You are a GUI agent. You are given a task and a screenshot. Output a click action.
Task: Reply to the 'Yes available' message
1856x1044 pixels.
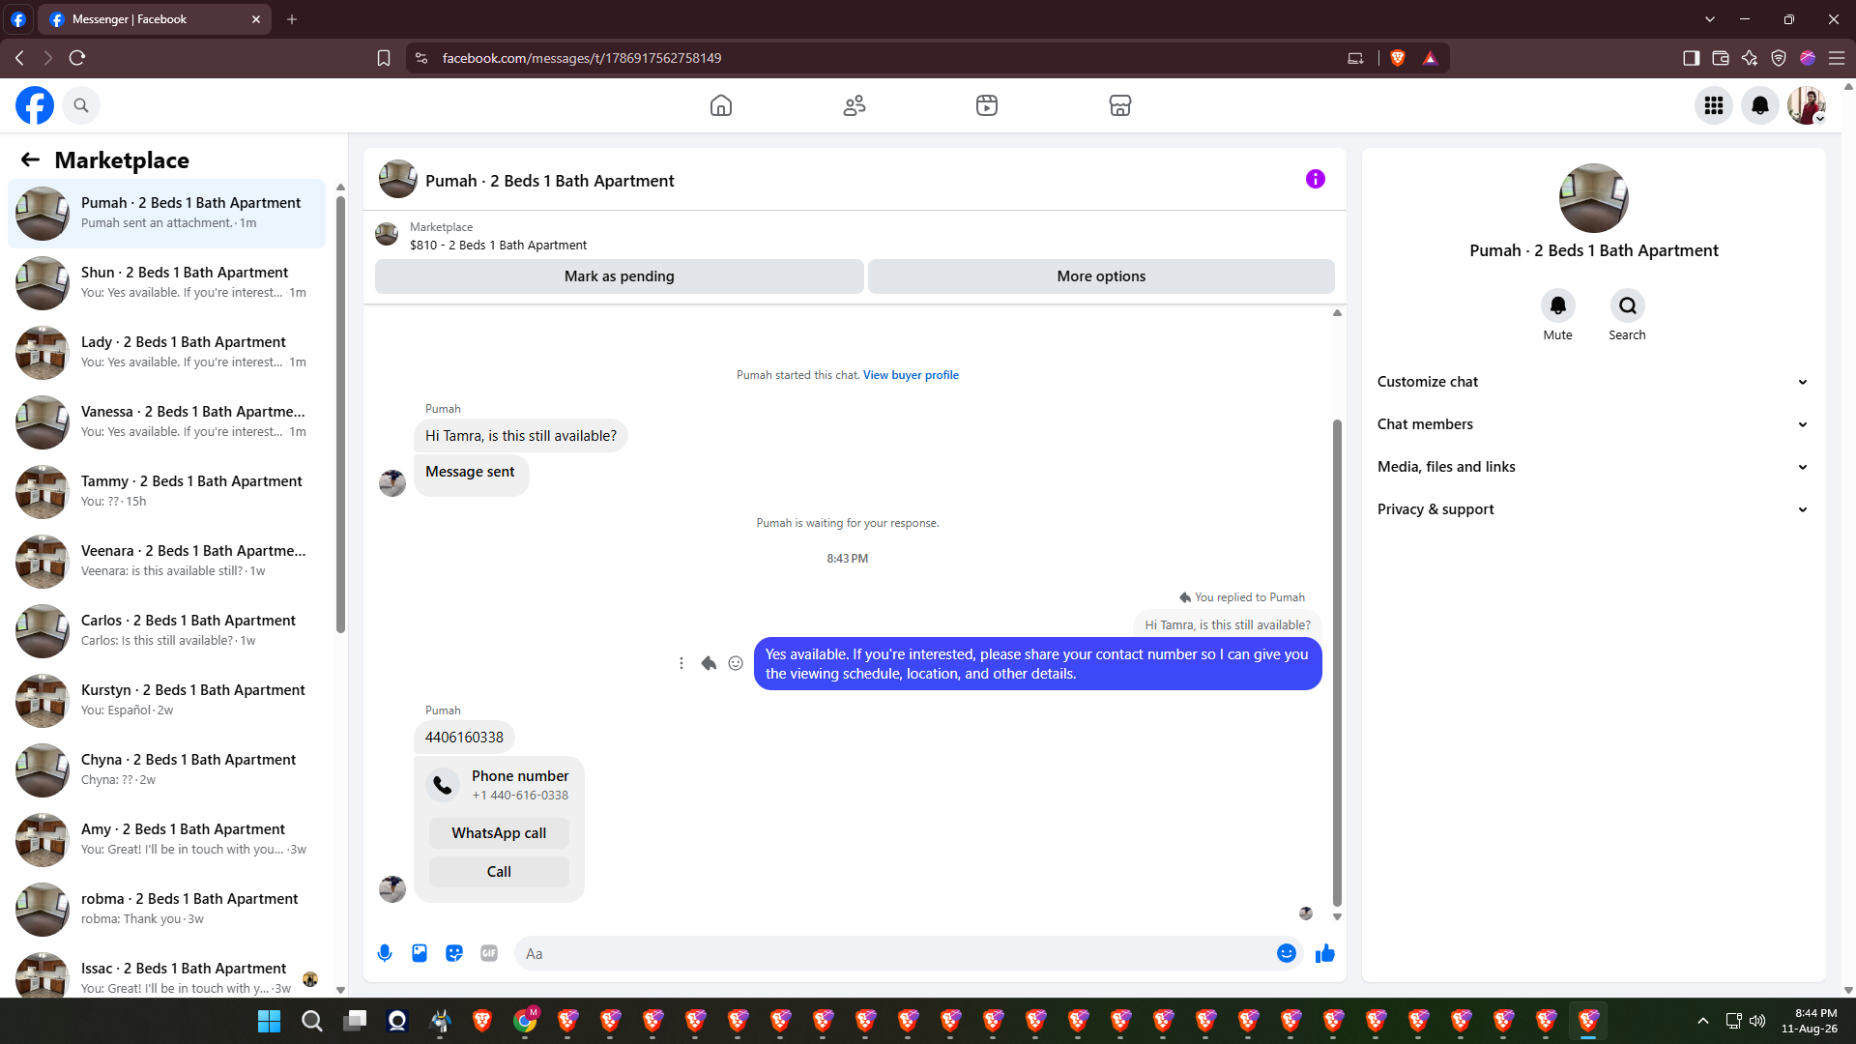709,663
